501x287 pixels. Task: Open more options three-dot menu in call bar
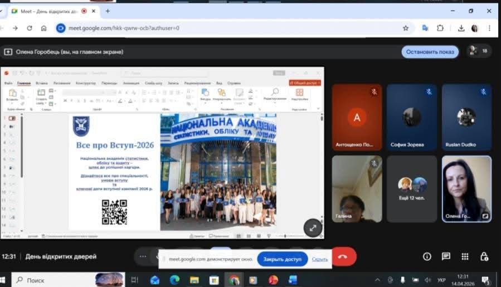coord(143,256)
